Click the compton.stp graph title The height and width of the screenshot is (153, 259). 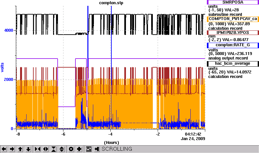[111, 3]
